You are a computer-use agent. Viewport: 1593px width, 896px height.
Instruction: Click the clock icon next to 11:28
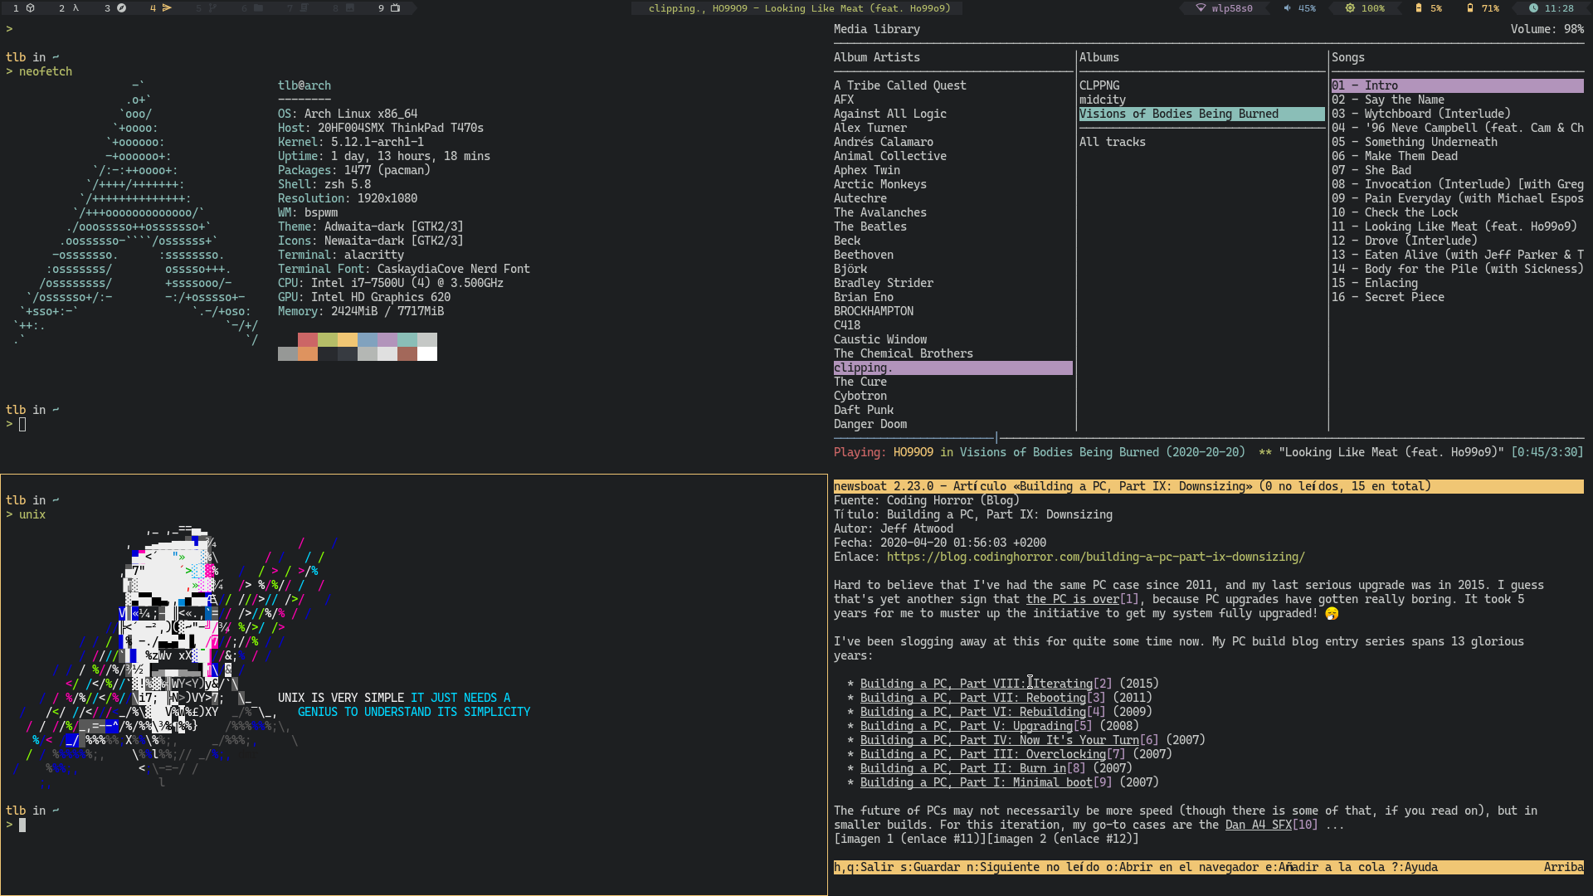[x=1533, y=8]
